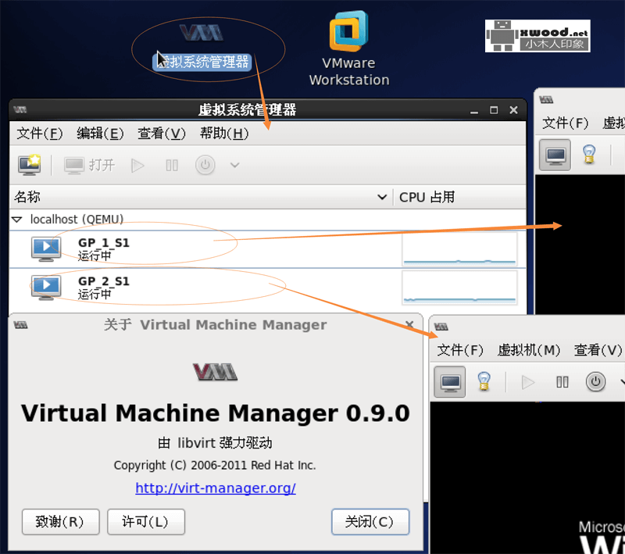Close the 关于 Virtual Machine Manager dialog
The image size is (625, 554).
[x=409, y=324]
